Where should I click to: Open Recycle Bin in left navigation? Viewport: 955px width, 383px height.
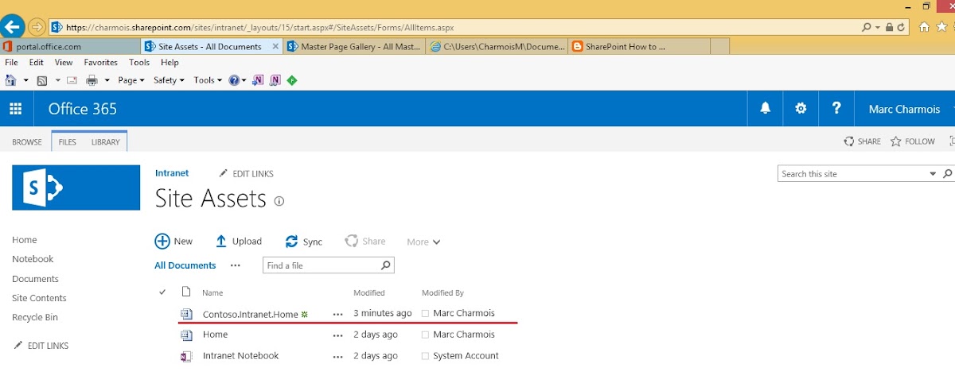point(35,317)
